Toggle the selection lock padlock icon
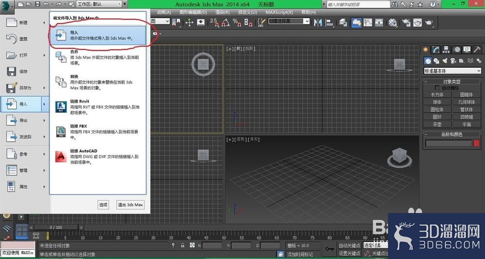 [x=182, y=245]
